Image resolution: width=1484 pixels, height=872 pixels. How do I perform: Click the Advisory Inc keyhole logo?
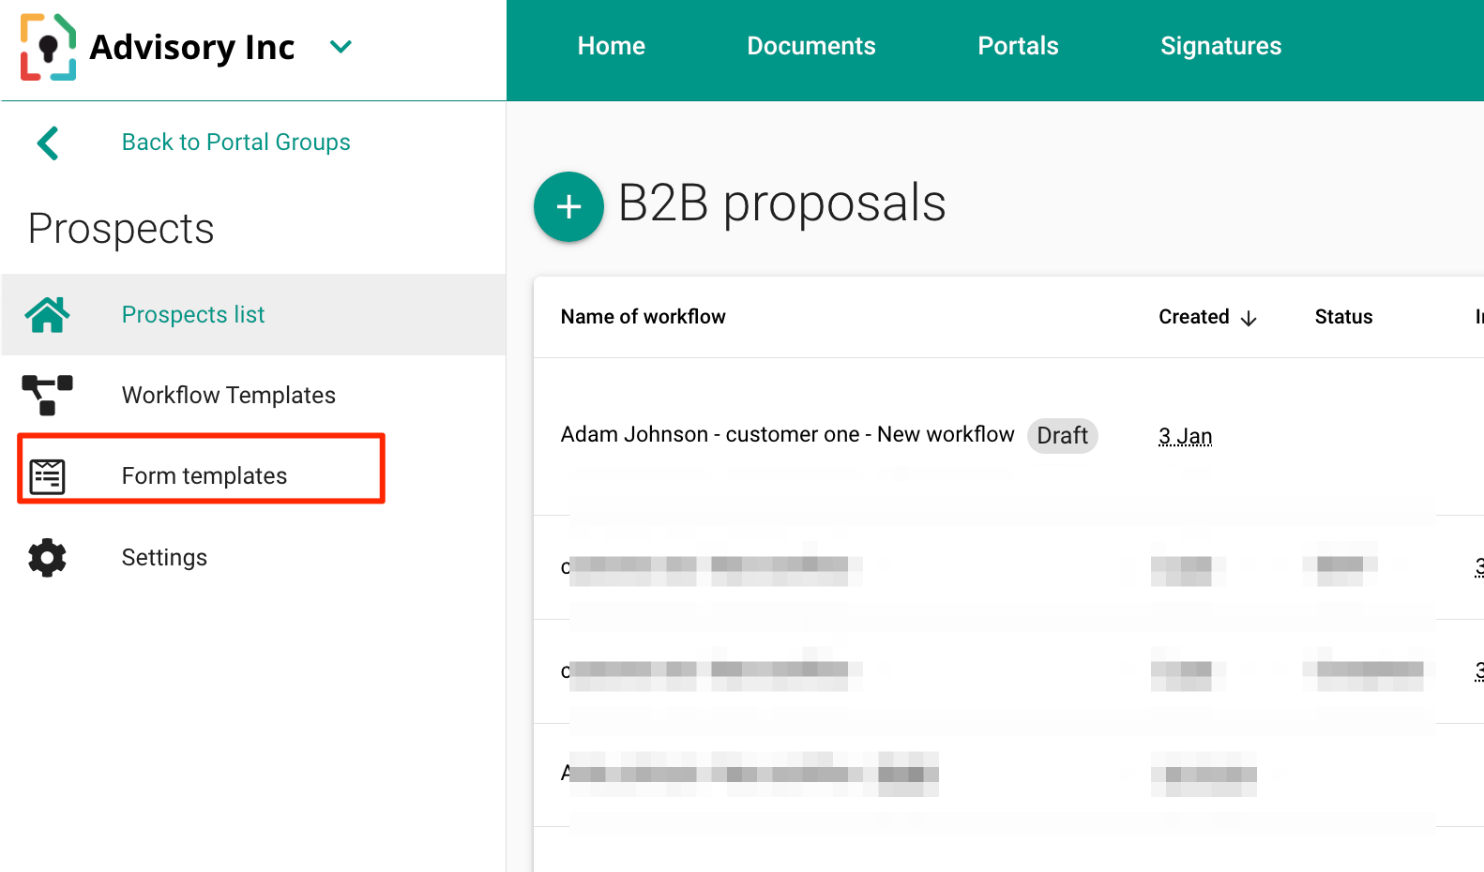48,47
